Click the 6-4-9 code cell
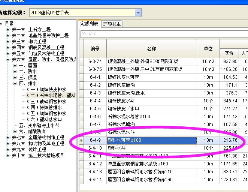This screenshot has width=248, height=192. coord(95,140)
